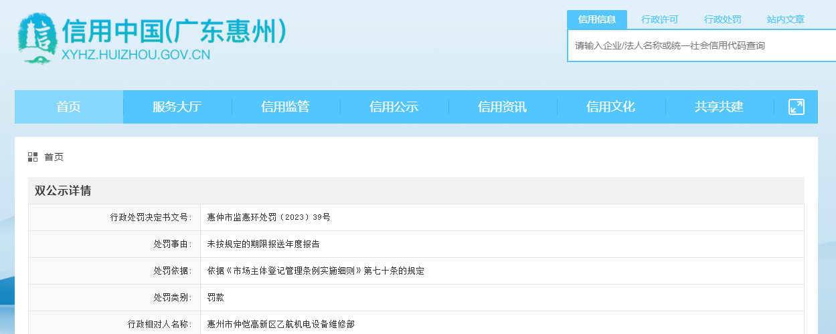The image size is (836, 334).
Task: Click the label 行政处罚决定书文号
Action: tap(151, 217)
